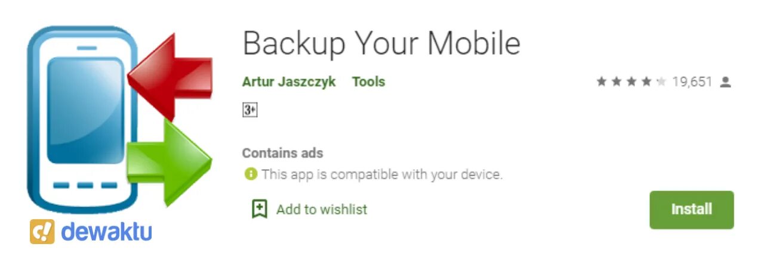This screenshot has width=764, height=259.
Task: Select the Add to wishlist label
Action: click(322, 210)
